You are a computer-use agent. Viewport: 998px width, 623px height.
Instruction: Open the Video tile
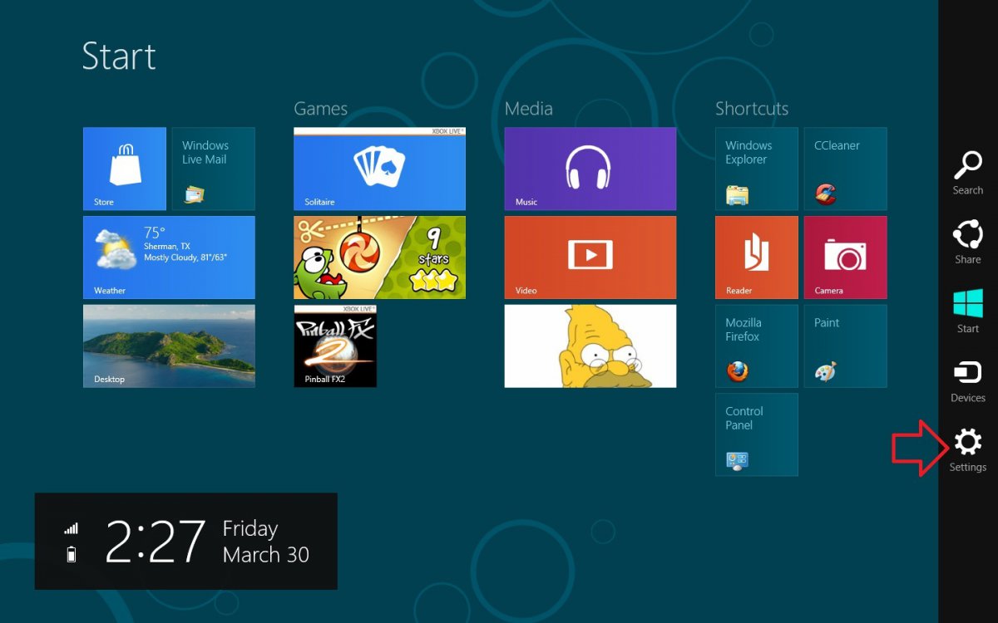[590, 258]
